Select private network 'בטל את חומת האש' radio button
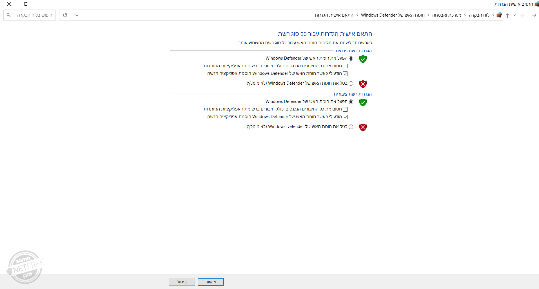Screen dimensions: 539x289 tap(351, 83)
